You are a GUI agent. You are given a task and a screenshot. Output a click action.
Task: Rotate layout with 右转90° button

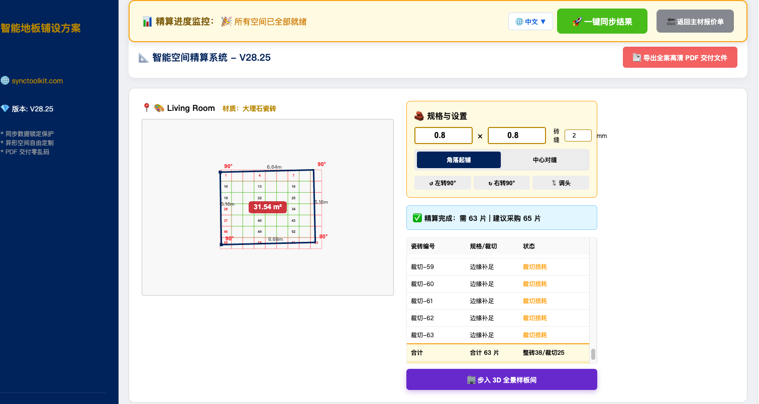(502, 183)
